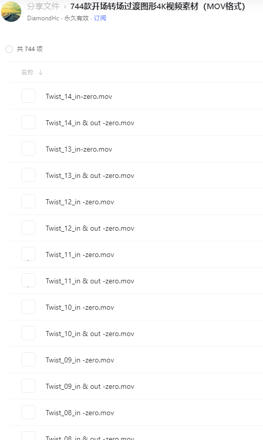This screenshot has width=263, height=440.
Task: Select all 744 items radio circle
Action: pyautogui.click(x=9, y=49)
